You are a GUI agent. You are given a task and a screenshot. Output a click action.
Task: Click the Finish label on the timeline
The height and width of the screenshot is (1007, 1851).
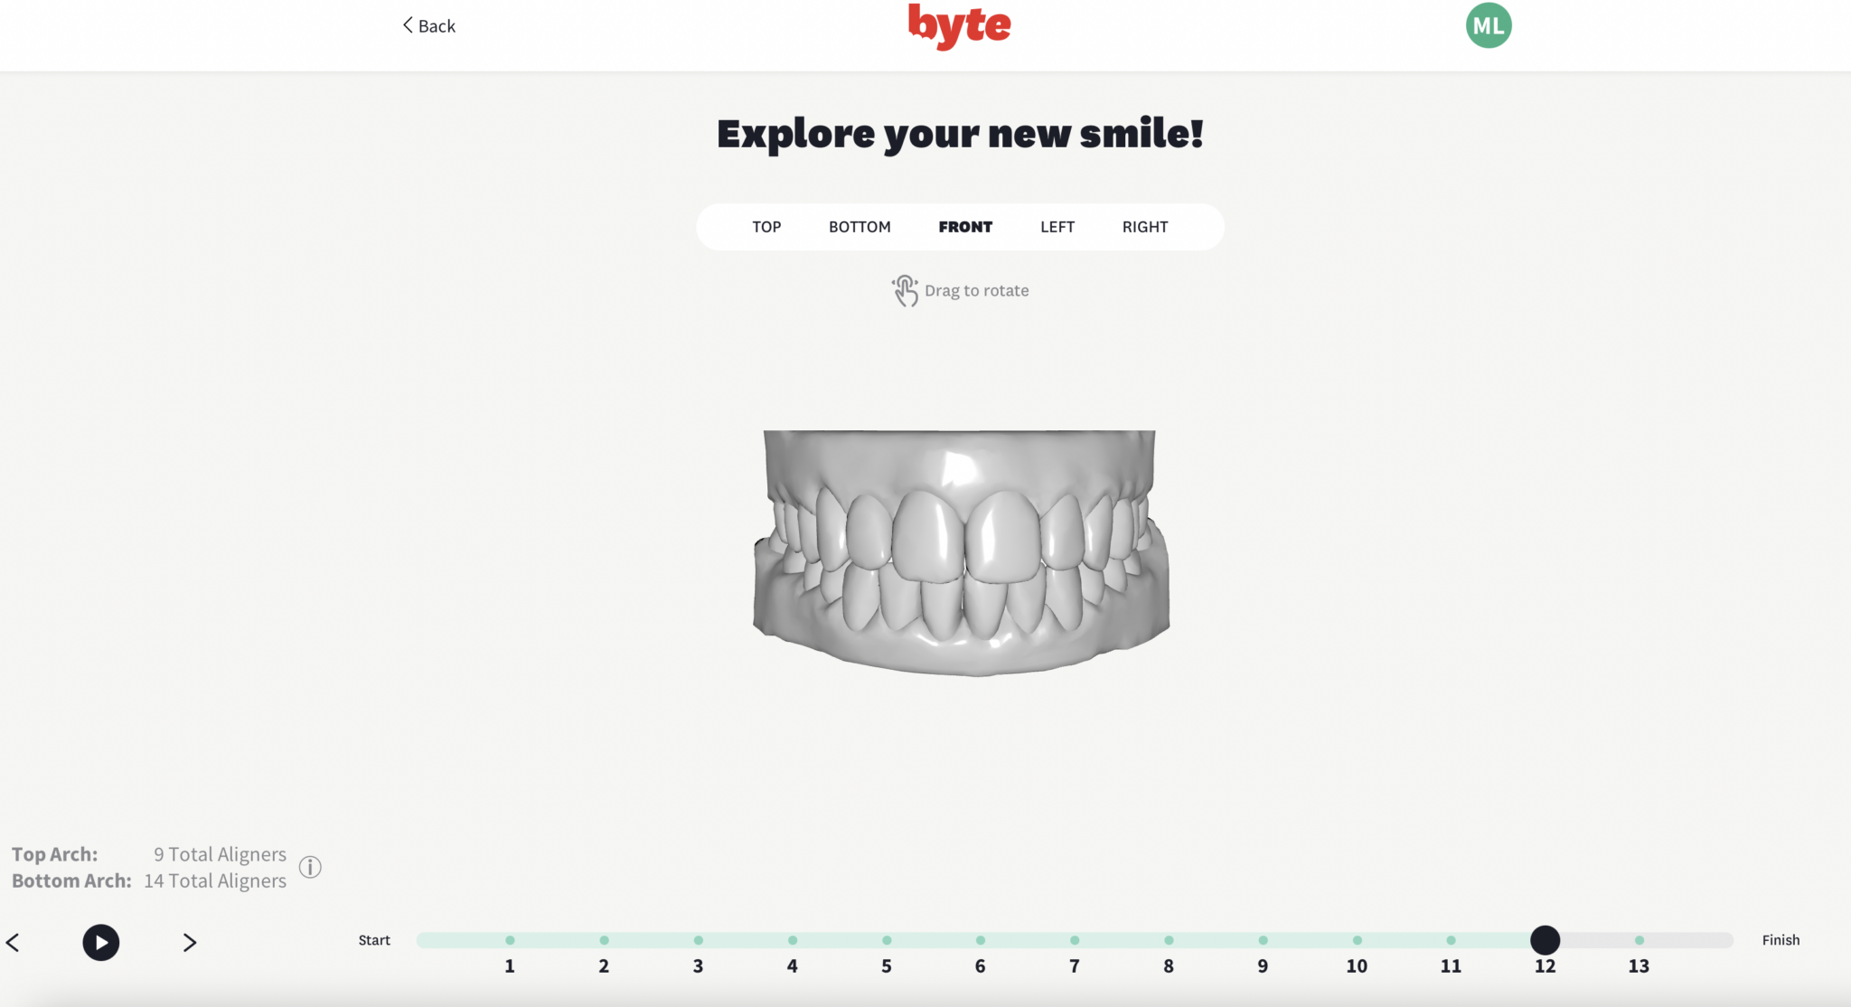tap(1781, 940)
